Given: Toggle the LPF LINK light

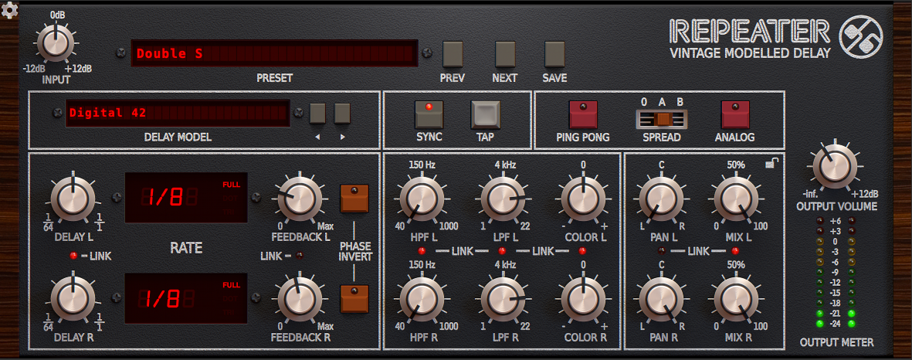Looking at the screenshot, I should tap(502, 251).
